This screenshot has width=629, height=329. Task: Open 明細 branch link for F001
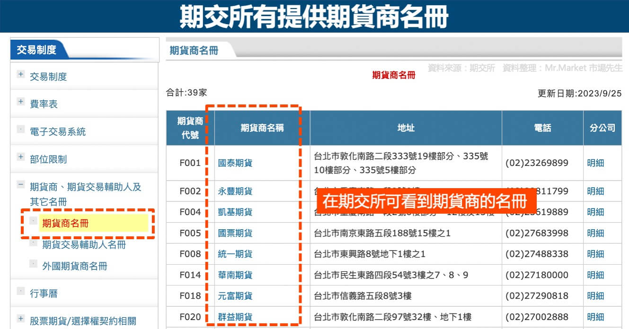(595, 163)
